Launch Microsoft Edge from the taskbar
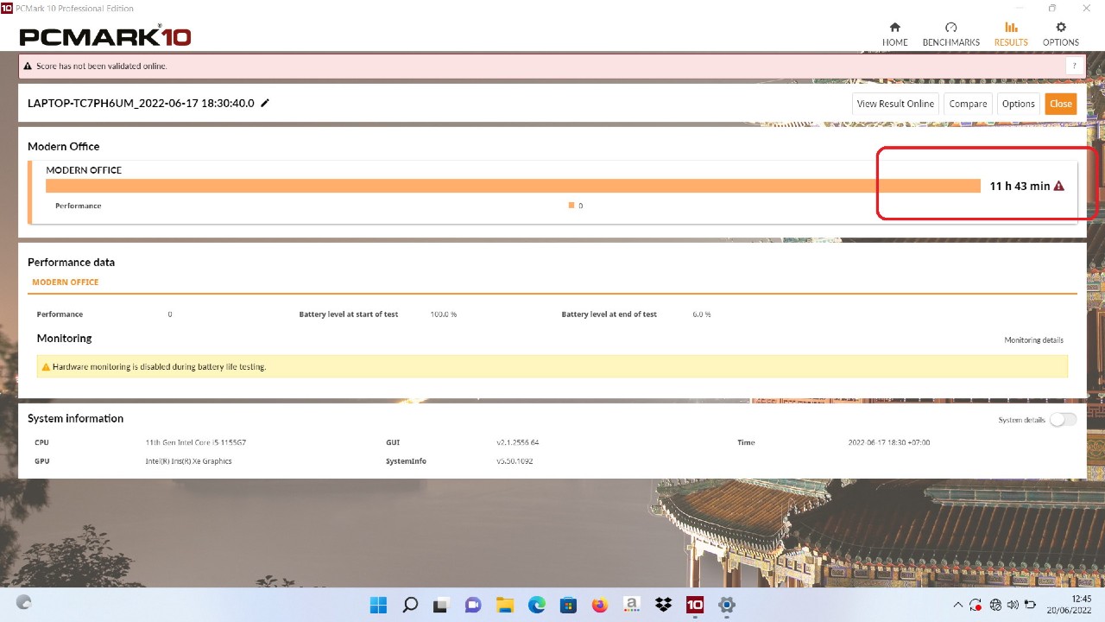The height and width of the screenshot is (622, 1105). coord(536,605)
